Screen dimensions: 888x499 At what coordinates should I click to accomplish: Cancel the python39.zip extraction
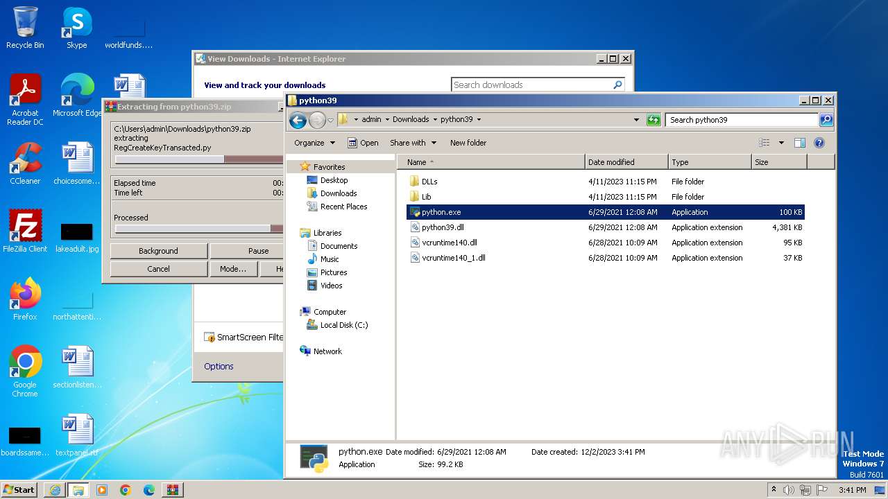click(158, 269)
